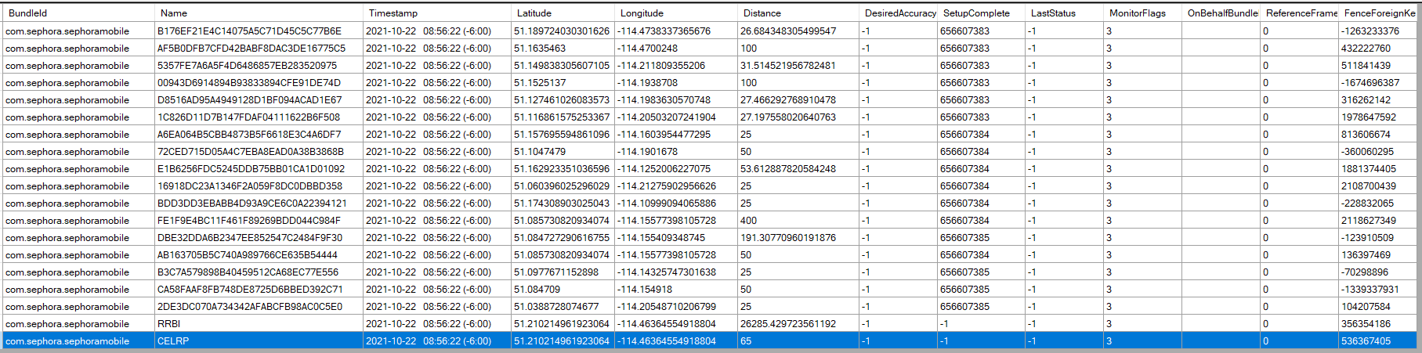The width and height of the screenshot is (1422, 353).
Task: Select the ReferenceFrame column header
Action: click(1301, 13)
